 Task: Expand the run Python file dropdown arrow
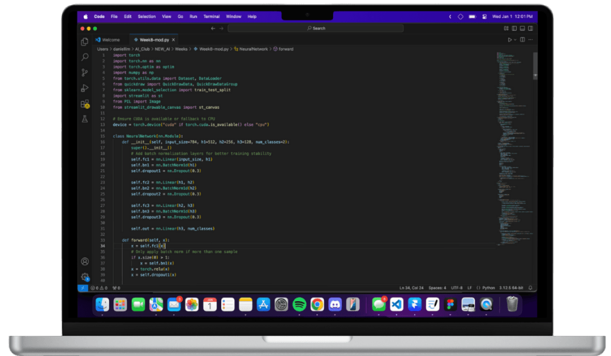point(515,40)
